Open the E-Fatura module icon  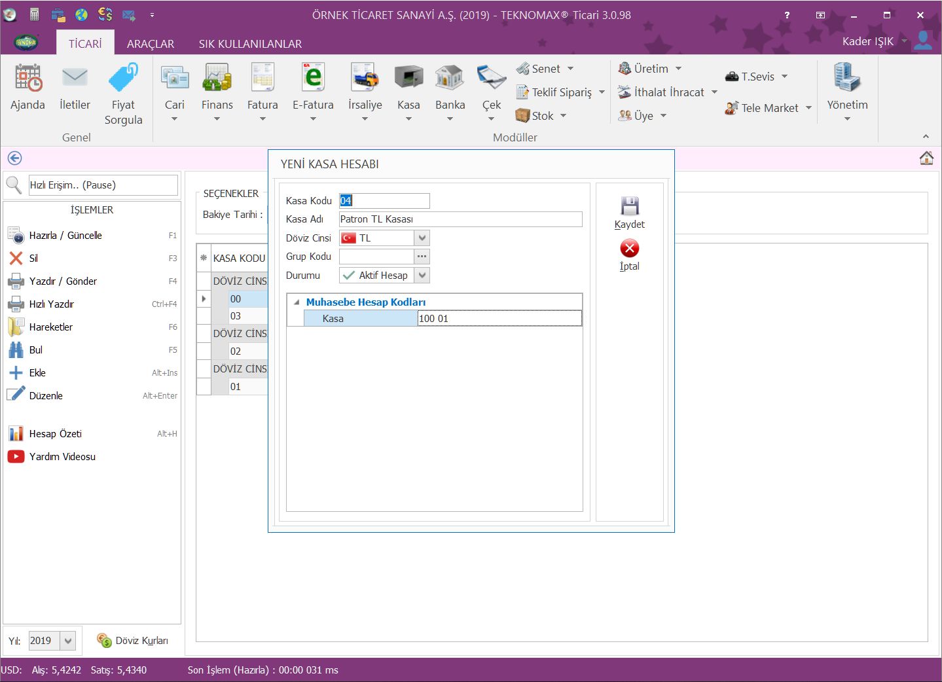313,79
